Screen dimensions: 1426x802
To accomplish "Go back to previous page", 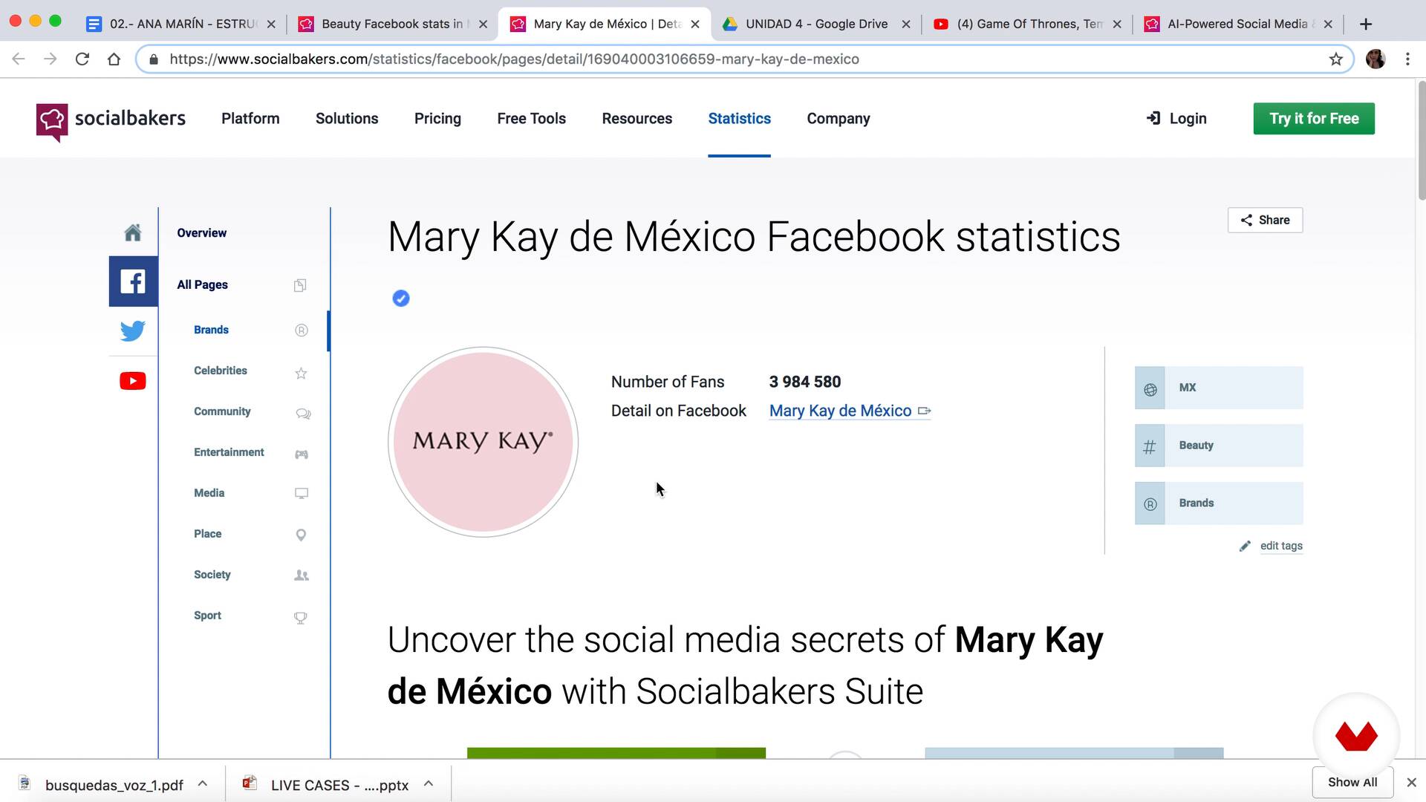I will pos(19,59).
